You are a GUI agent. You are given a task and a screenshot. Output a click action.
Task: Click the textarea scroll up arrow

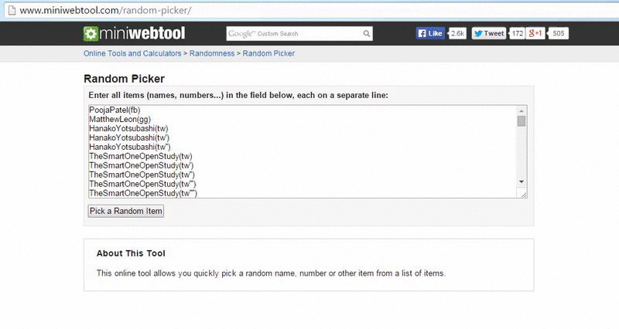pos(522,111)
